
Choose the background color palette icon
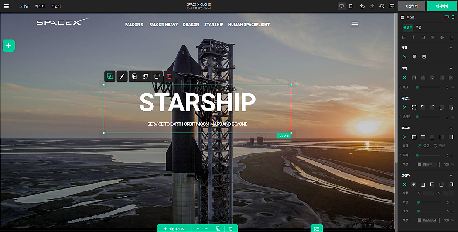pyautogui.click(x=414, y=57)
